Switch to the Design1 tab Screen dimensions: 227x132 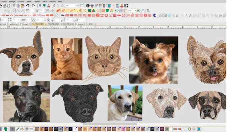pyautogui.click(x=25, y=24)
